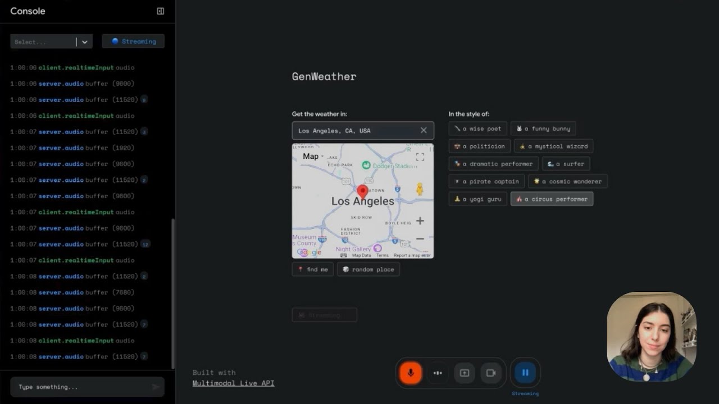This screenshot has width=719, height=404.
Task: Choose a yogi guru style
Action: coord(478,199)
